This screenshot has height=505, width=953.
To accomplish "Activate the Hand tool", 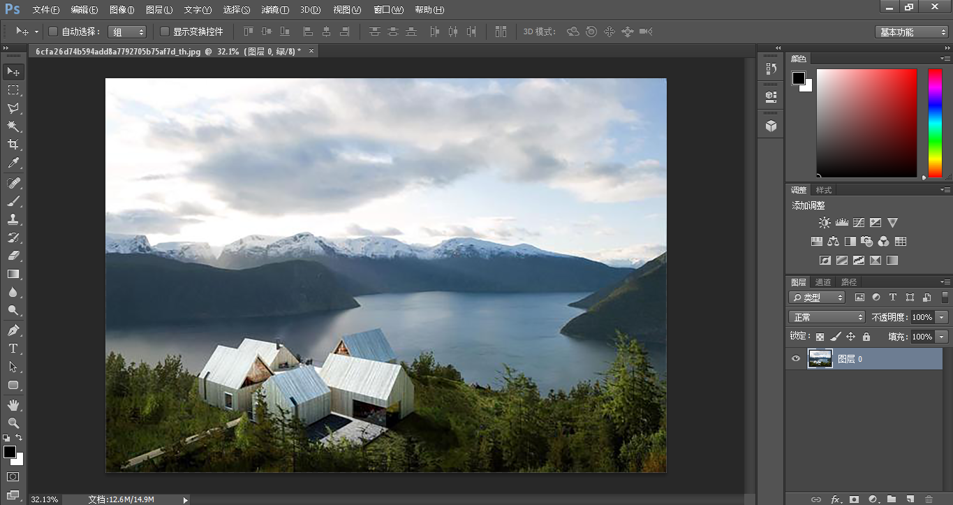I will click(x=13, y=404).
